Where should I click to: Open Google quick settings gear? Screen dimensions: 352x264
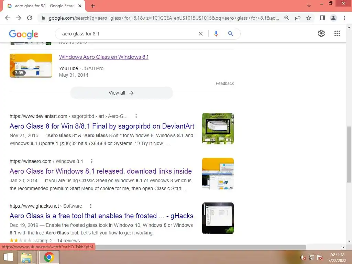point(321,33)
